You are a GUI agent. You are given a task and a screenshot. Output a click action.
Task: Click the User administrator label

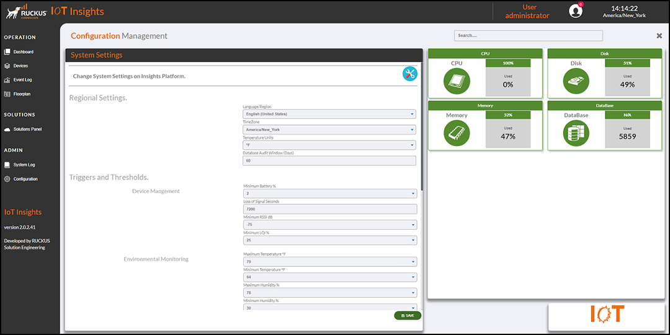(x=527, y=12)
